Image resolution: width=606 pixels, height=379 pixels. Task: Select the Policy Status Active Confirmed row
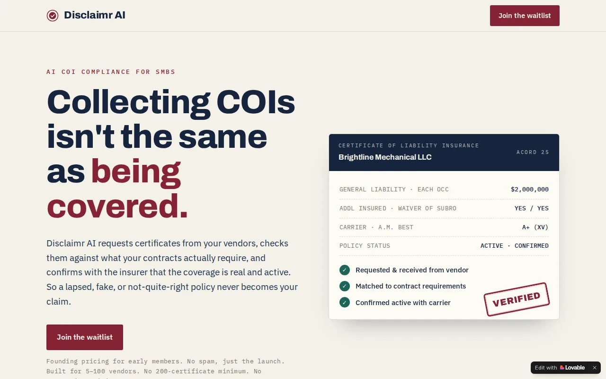[x=444, y=246]
